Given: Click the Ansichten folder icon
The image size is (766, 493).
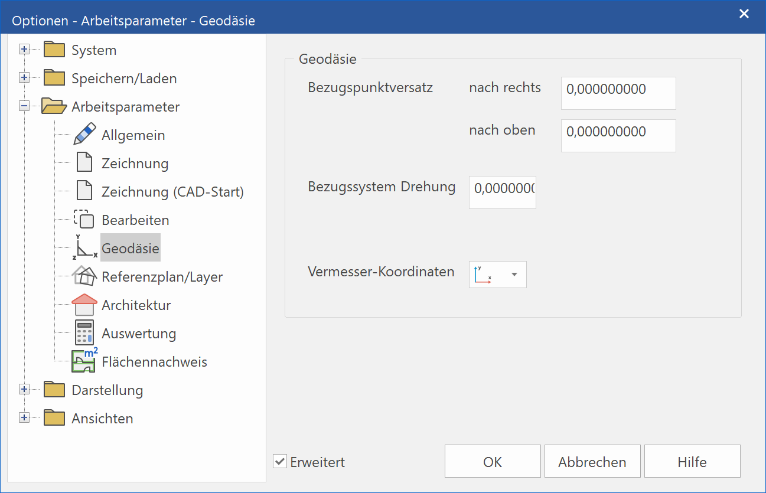Looking at the screenshot, I should tap(54, 418).
